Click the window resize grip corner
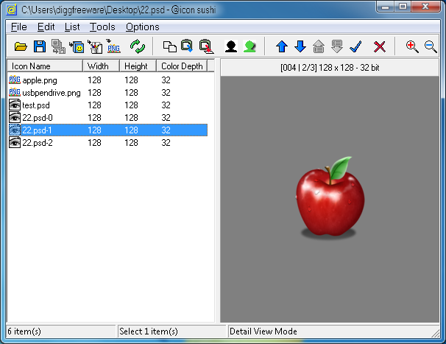Image resolution: width=446 pixels, height=344 pixels. [435, 333]
